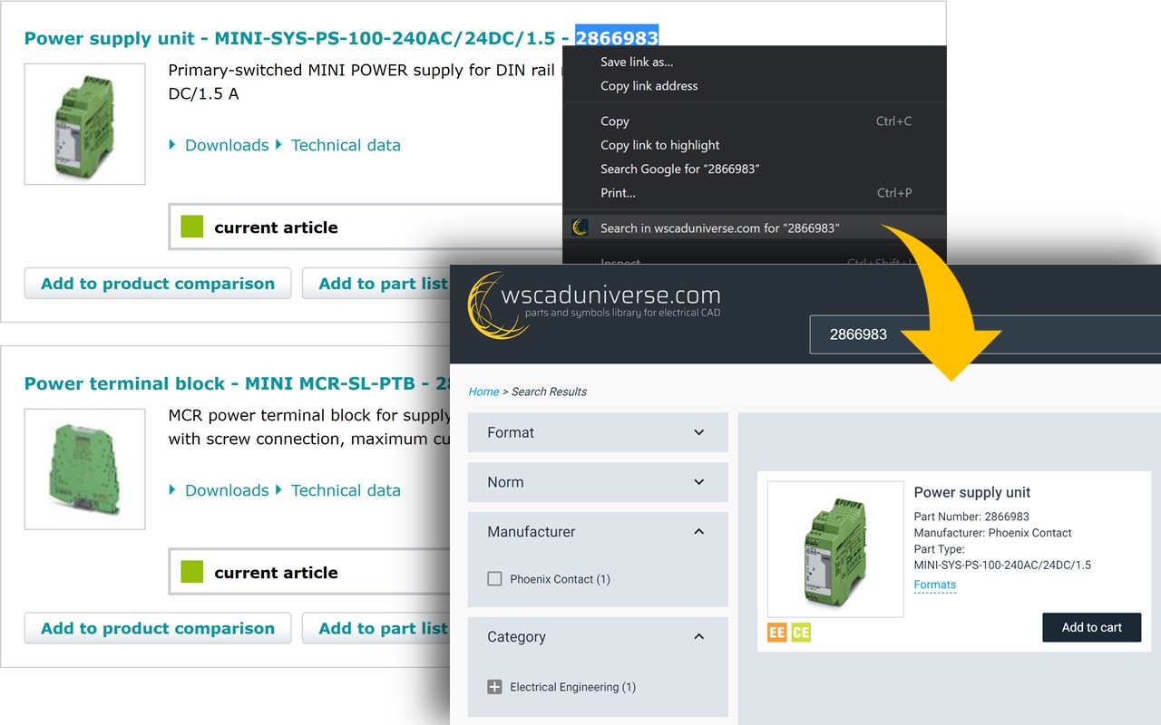Screen dimensions: 1161x725
Task: Tick the Phoenix Contact (1) checkbox
Action: pos(494,578)
